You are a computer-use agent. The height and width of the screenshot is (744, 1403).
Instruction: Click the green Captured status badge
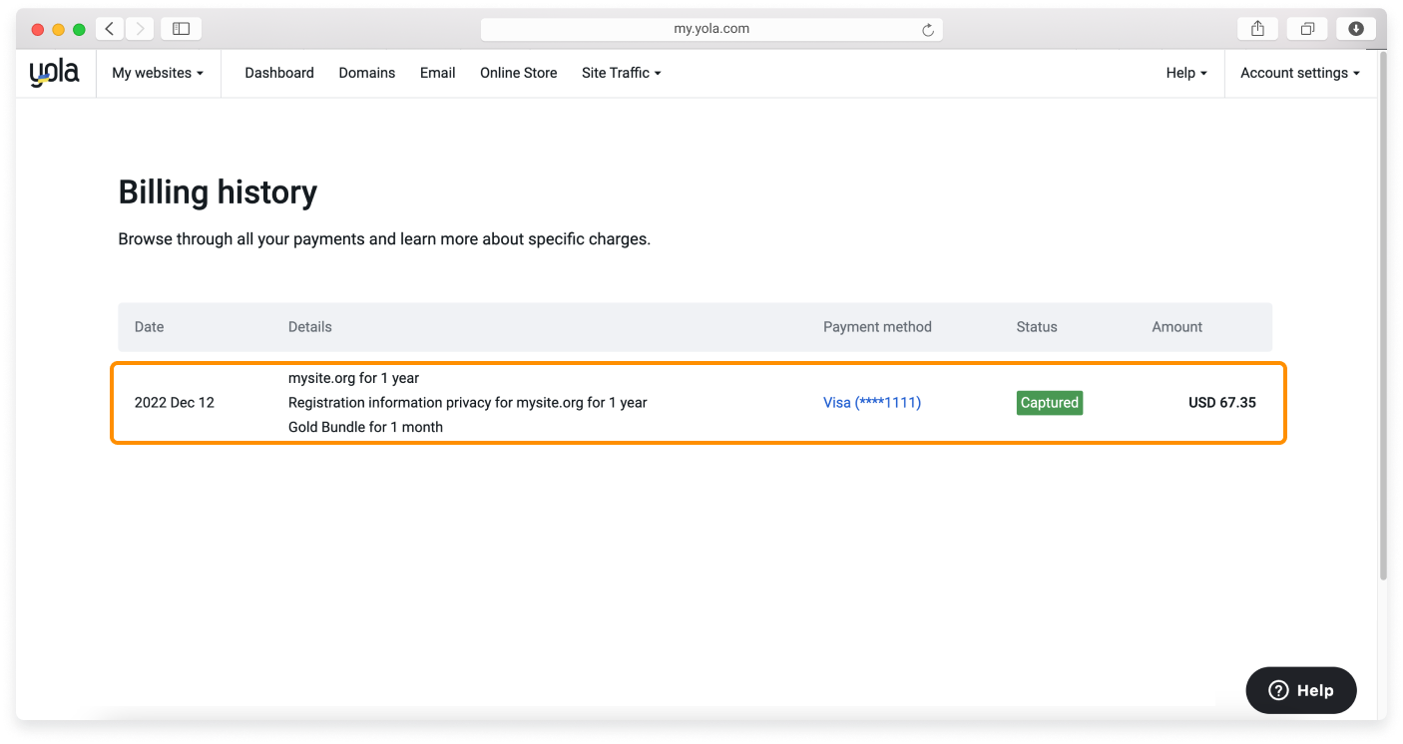(x=1049, y=402)
